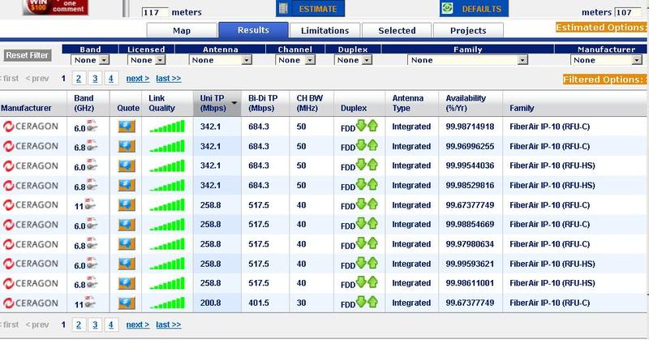Open the Family filter dropdown
The height and width of the screenshot is (340, 649).
pyautogui.click(x=468, y=60)
